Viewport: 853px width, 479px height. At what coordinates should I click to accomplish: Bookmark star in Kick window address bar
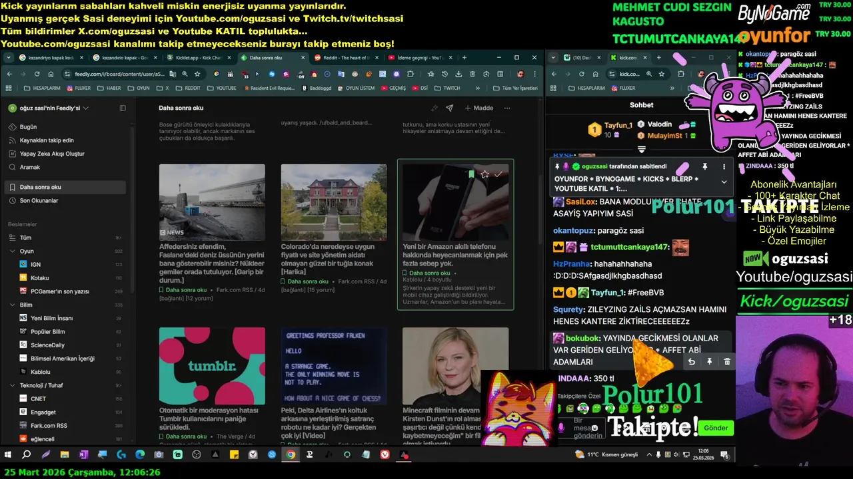(661, 74)
